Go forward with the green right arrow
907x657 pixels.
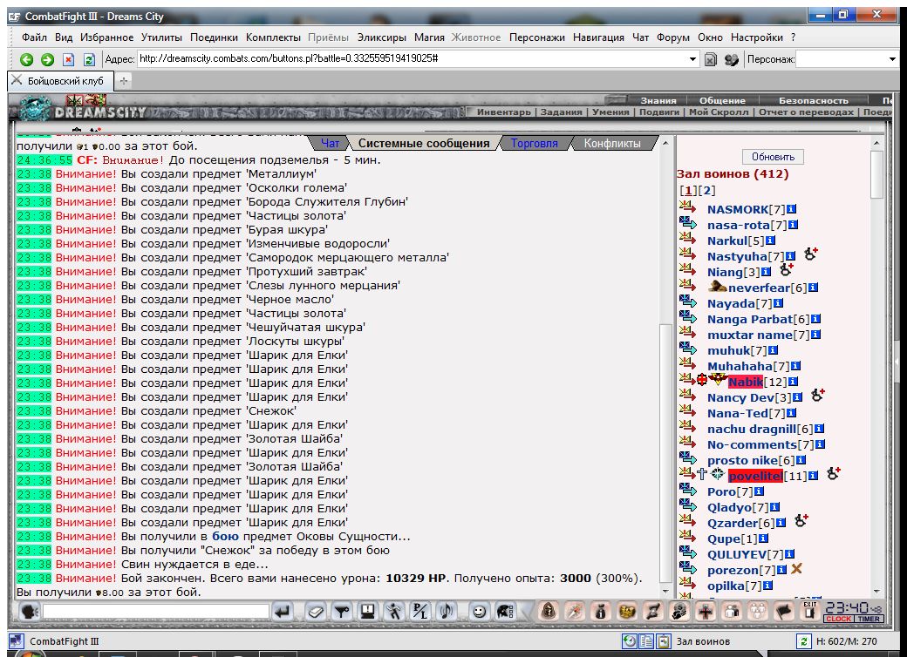click(x=47, y=59)
